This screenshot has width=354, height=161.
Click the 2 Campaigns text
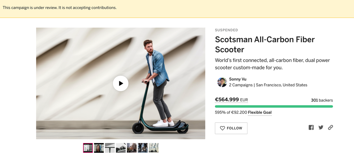(x=241, y=85)
